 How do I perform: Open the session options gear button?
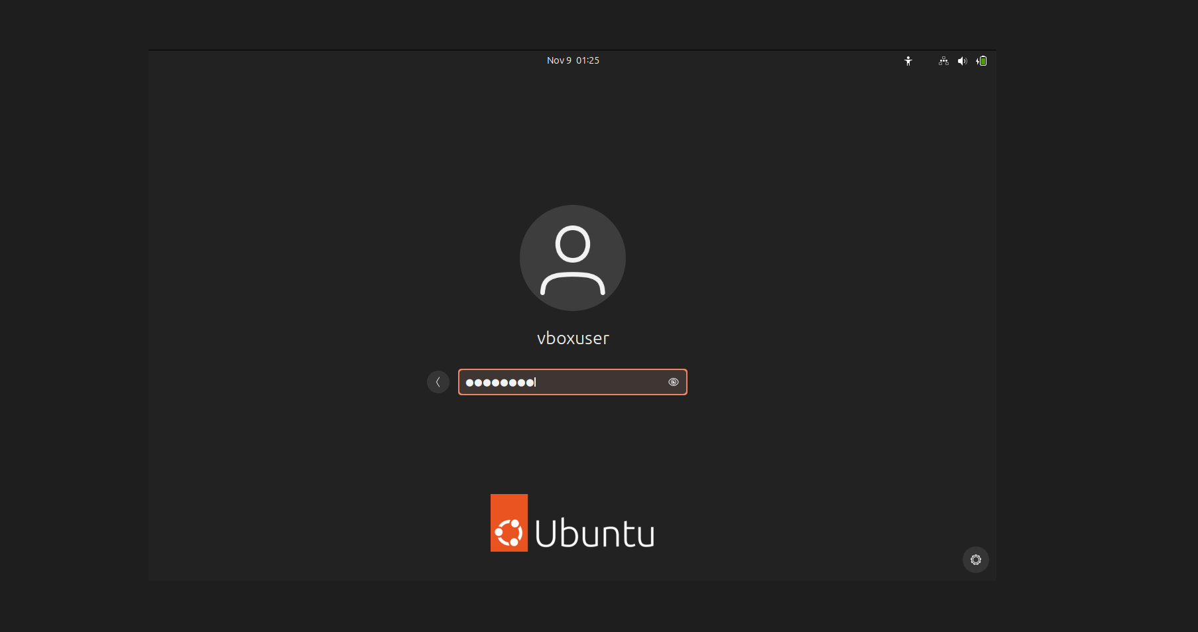click(x=976, y=560)
